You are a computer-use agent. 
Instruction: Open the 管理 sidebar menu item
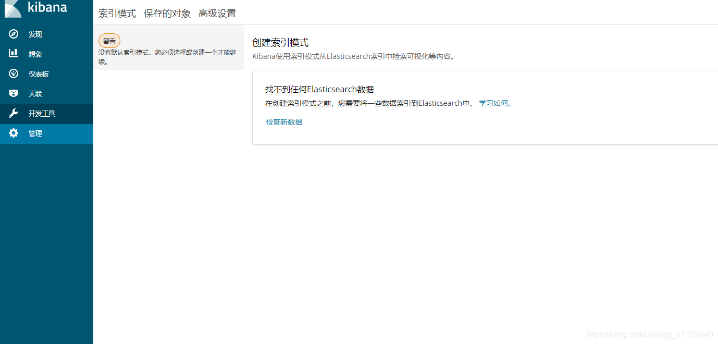(46, 133)
